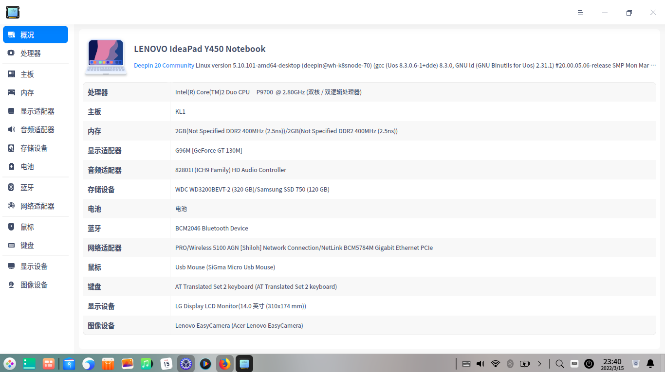
Task: Expand the system tray arrow
Action: [539, 363]
